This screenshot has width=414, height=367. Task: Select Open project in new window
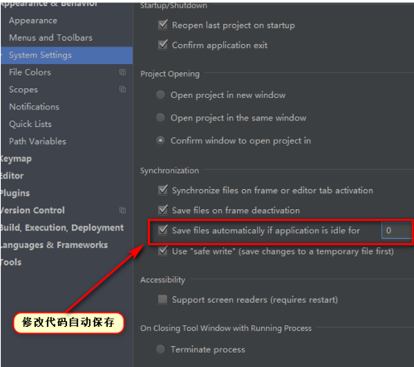[x=161, y=95]
